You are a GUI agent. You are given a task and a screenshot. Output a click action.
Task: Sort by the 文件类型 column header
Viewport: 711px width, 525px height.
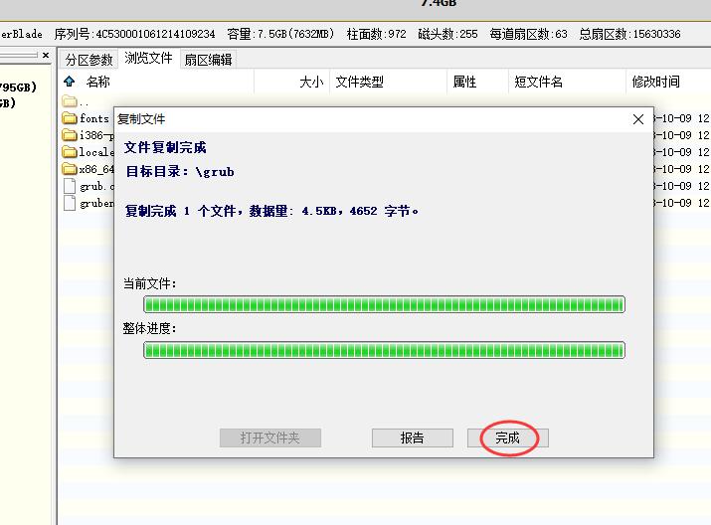(x=359, y=82)
